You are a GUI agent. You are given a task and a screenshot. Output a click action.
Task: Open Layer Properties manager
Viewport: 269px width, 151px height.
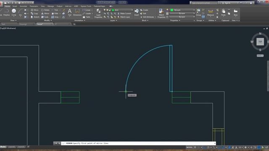click(x=98, y=13)
